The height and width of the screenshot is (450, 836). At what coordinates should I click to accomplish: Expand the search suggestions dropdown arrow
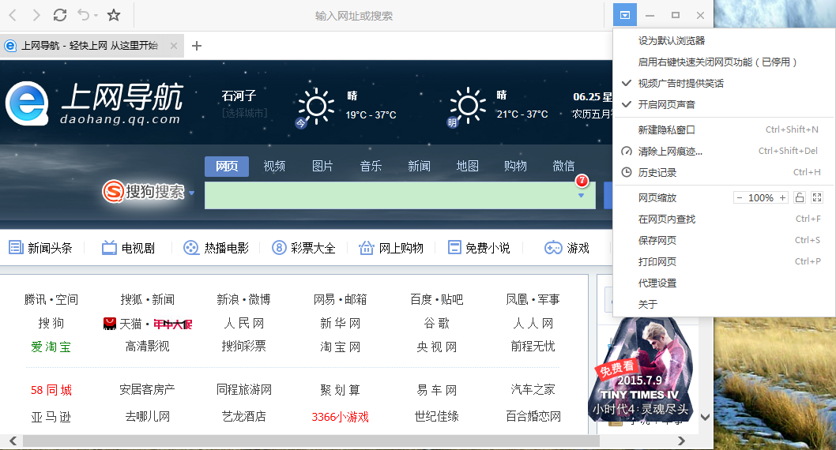coord(581,196)
